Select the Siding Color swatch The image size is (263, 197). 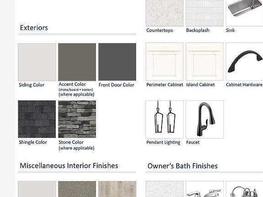[37, 62]
